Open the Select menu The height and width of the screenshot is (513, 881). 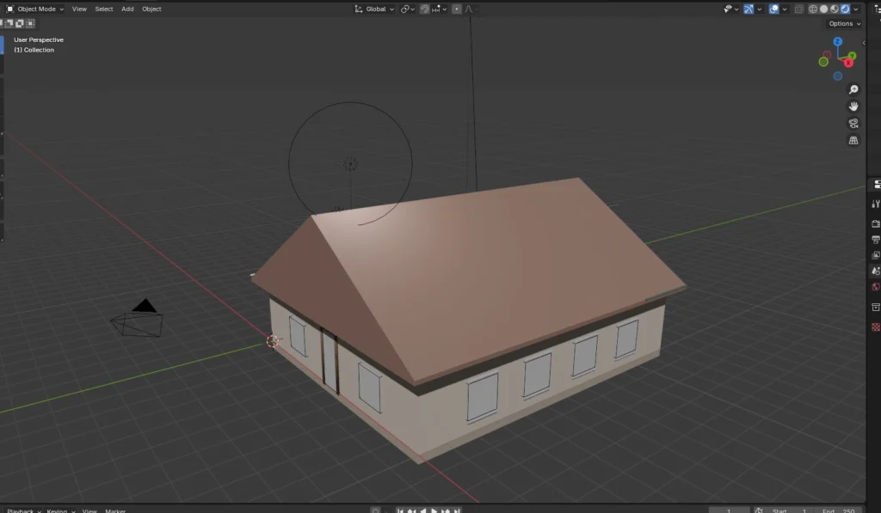click(104, 9)
